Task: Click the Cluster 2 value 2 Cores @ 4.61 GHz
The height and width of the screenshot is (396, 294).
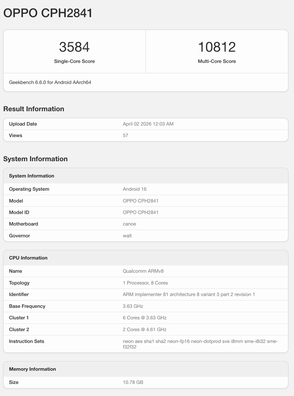Action: tap(144, 329)
